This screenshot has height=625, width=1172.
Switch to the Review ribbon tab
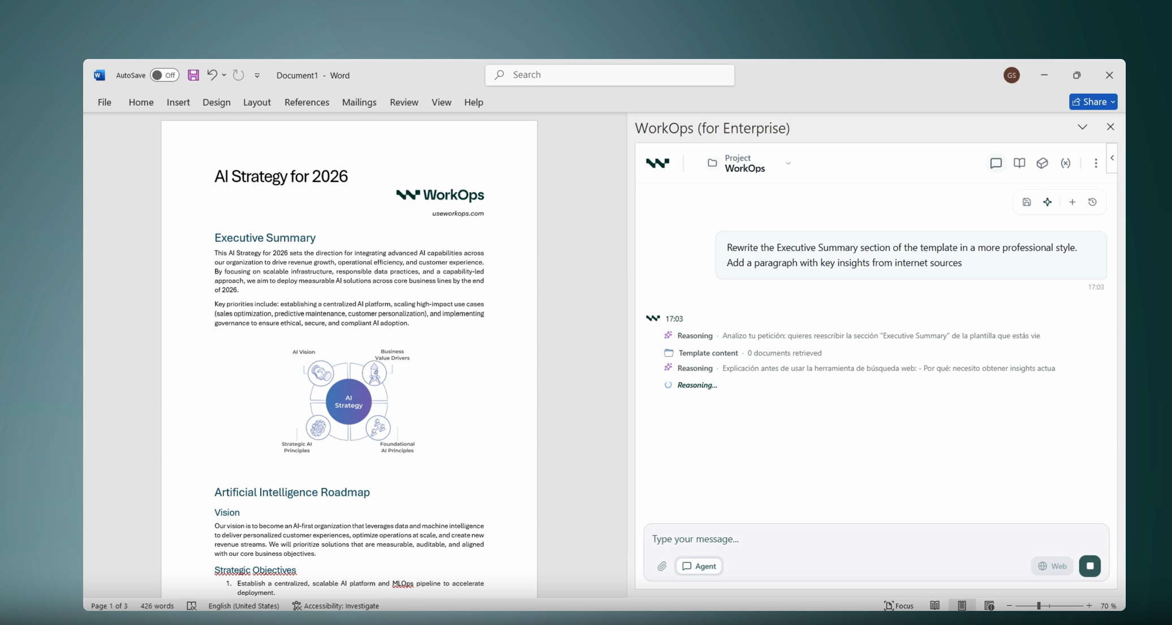404,102
